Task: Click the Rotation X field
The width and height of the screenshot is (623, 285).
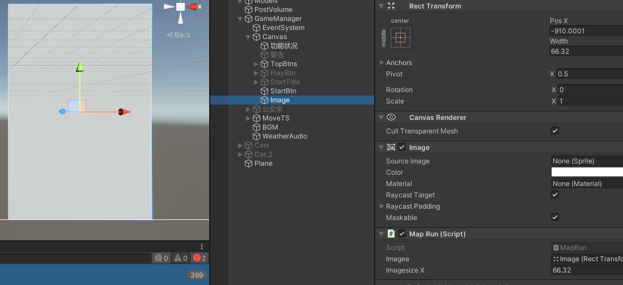Action: click(591, 90)
